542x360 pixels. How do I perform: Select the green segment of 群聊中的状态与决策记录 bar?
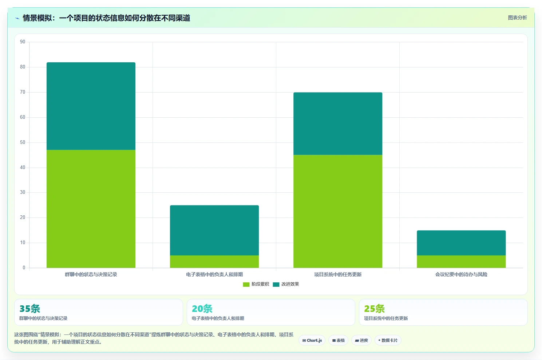pyautogui.click(x=91, y=209)
